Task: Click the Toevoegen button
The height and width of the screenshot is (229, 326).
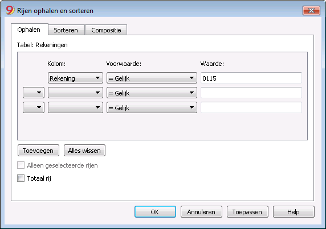Action: pos(38,151)
